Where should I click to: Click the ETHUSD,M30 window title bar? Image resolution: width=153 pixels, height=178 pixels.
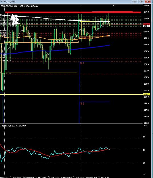(x=66, y=1)
